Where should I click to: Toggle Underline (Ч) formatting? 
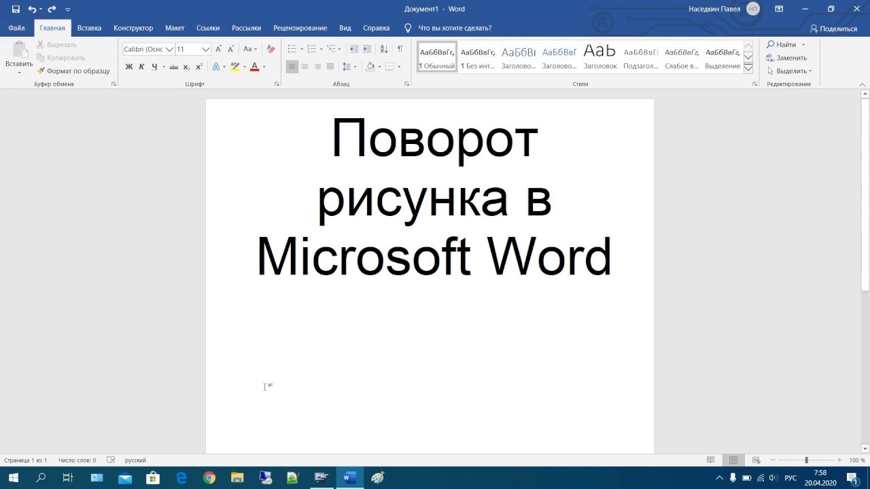coord(154,67)
